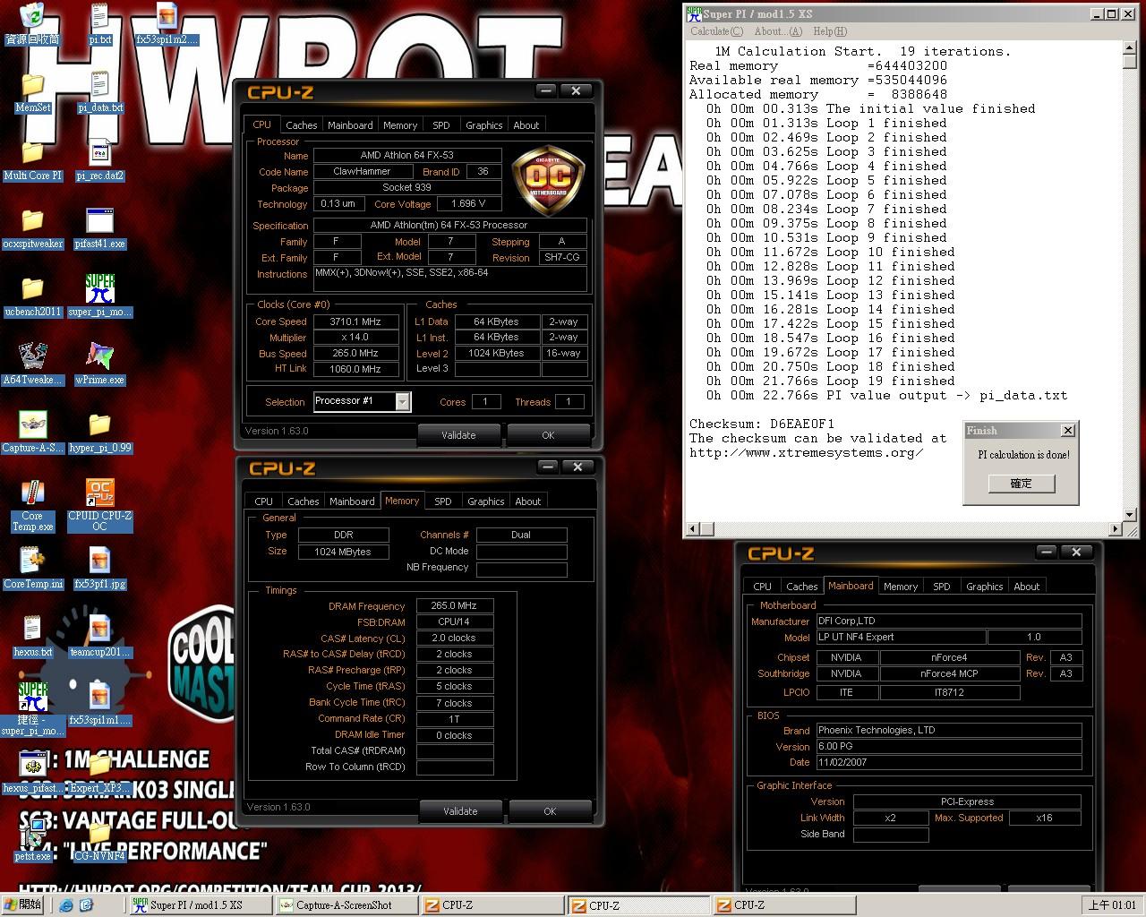Click the Core Speed 3710.1 MHz field

tap(355, 321)
